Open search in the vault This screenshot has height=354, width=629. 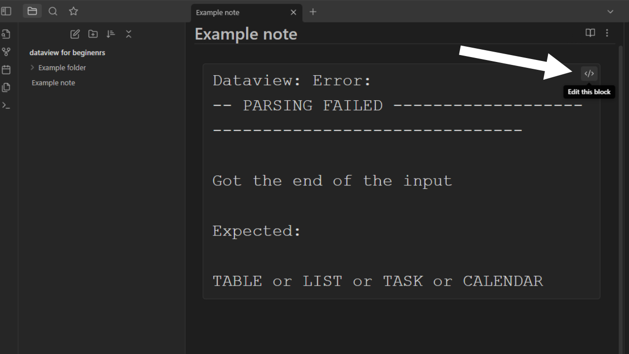coord(53,11)
